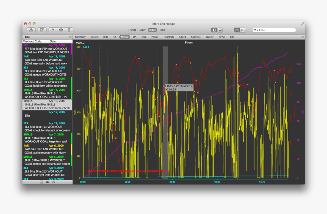This screenshot has width=327, height=214.
Task: Open the Cadence chart tab
Action: click(x=196, y=37)
